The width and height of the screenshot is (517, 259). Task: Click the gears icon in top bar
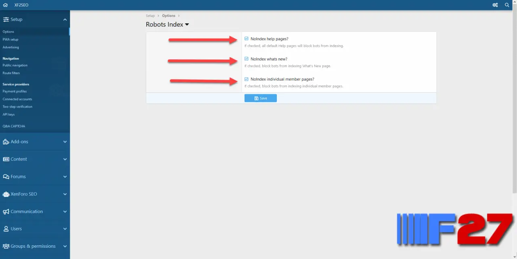point(495,5)
